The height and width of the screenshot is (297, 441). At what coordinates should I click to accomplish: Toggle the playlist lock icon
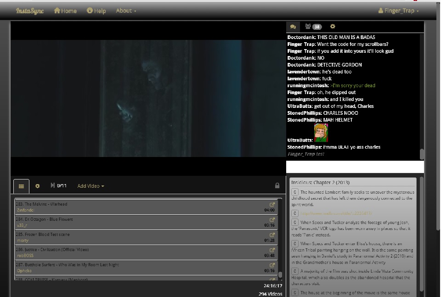point(277,186)
